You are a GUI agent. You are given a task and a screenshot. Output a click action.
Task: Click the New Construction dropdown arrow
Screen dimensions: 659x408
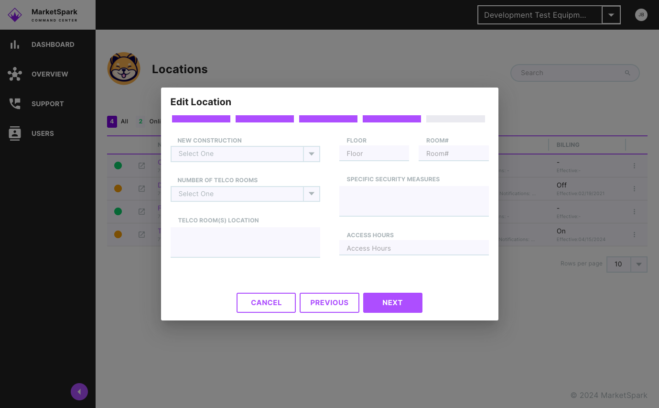(x=312, y=154)
